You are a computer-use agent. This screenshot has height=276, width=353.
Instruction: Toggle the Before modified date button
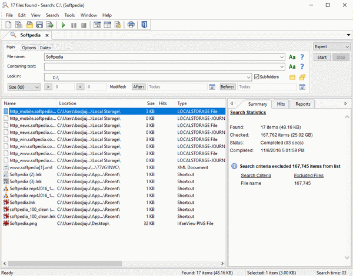[x=228, y=87]
